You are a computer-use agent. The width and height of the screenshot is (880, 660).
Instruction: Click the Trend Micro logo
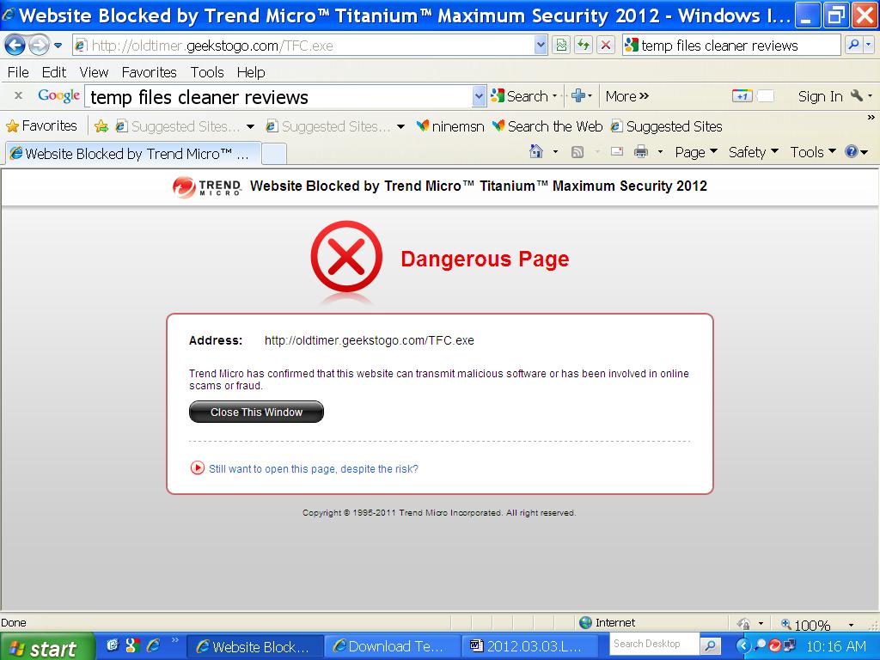207,186
